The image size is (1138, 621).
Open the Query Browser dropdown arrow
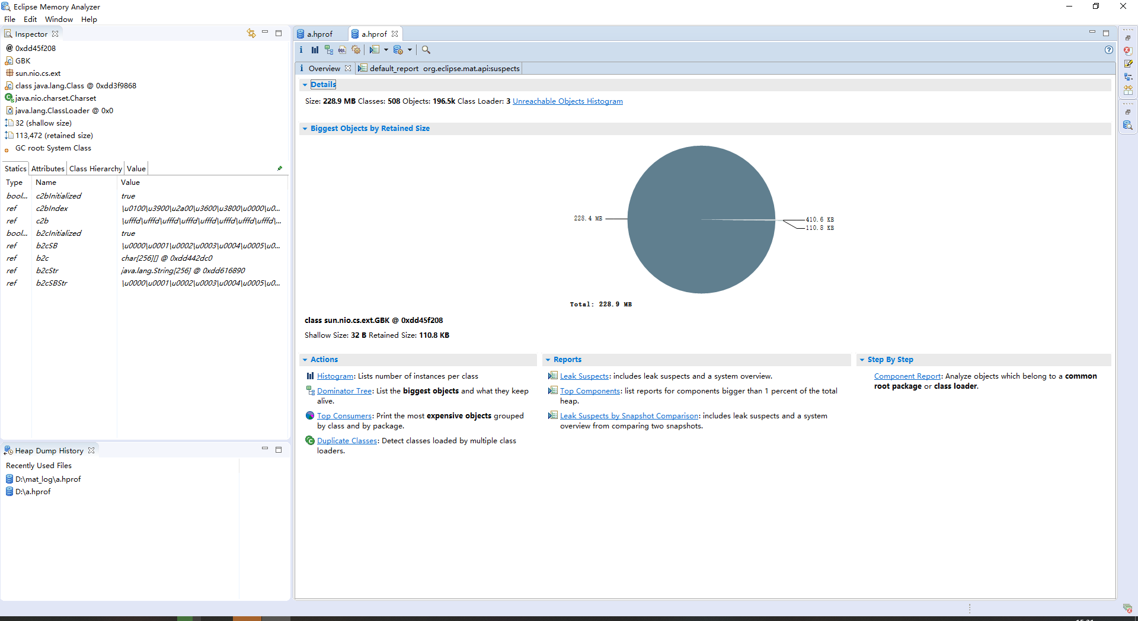(x=410, y=50)
